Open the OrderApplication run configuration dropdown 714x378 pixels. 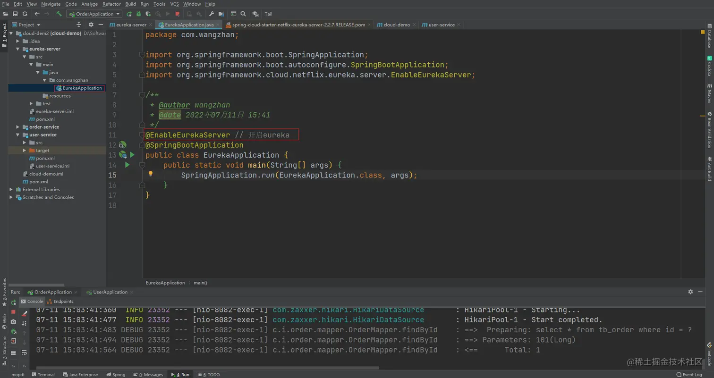click(x=94, y=14)
